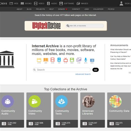The image size is (131, 131).
Task: Click list icon beside 3,229,247 items
Action: [85, 124]
